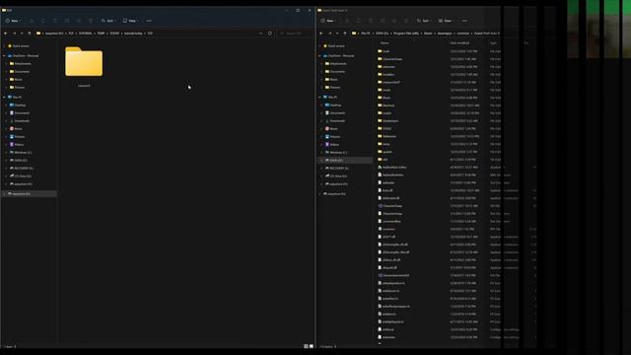Open Videos in left window sidebar
Screen dimensions: 631x355
pos(17,145)
